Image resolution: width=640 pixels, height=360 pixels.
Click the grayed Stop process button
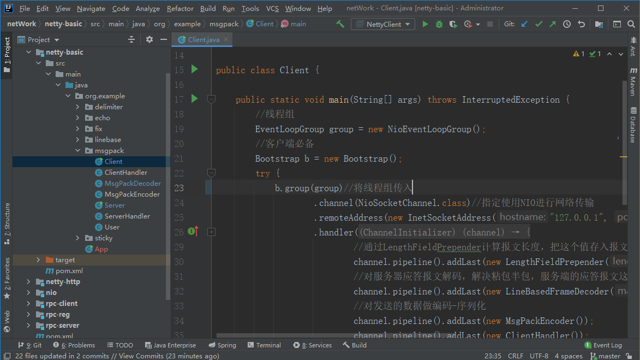(490, 24)
